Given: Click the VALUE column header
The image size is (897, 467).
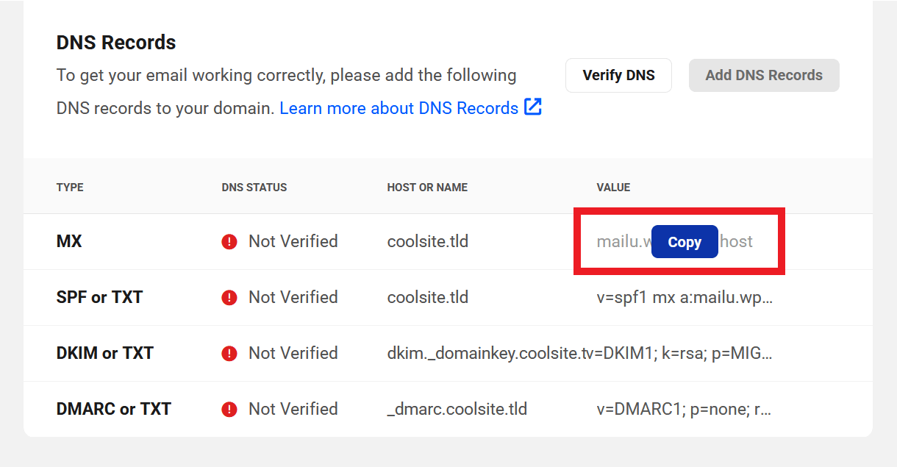Looking at the screenshot, I should [x=613, y=188].
